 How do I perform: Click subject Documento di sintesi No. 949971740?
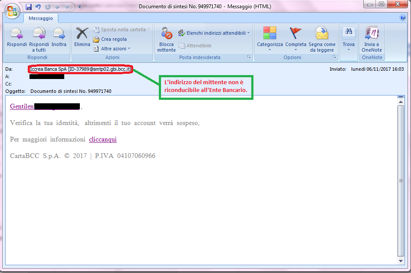pyautogui.click(x=71, y=91)
